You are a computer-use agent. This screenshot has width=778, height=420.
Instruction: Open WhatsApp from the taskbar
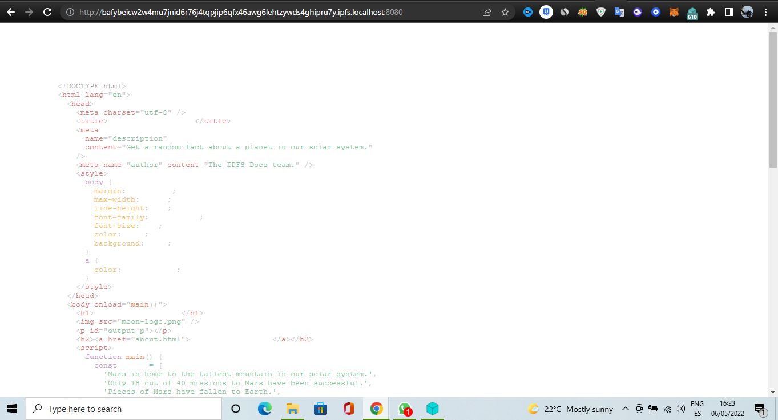click(405, 408)
